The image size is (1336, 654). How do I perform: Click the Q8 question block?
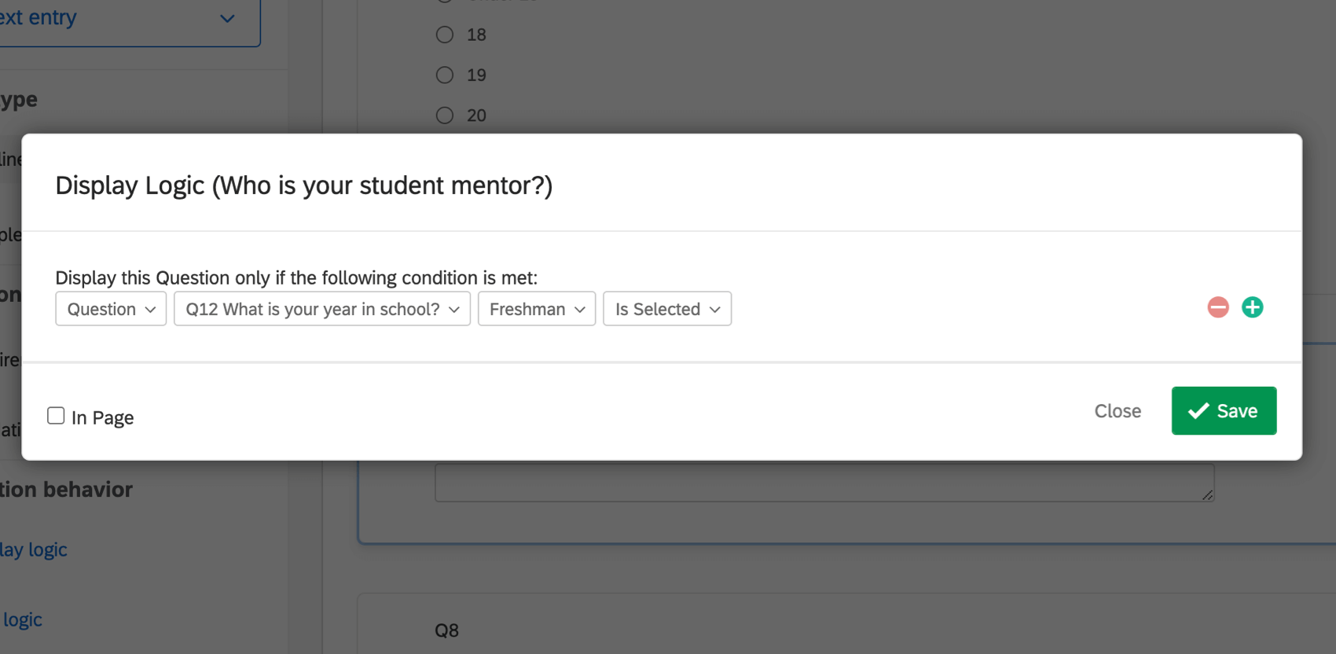[x=446, y=629]
